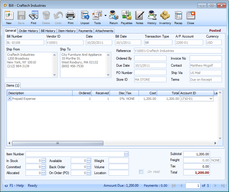The height and width of the screenshot is (192, 229).
Task: Switch to the Item History tab
Action: (x=67, y=31)
